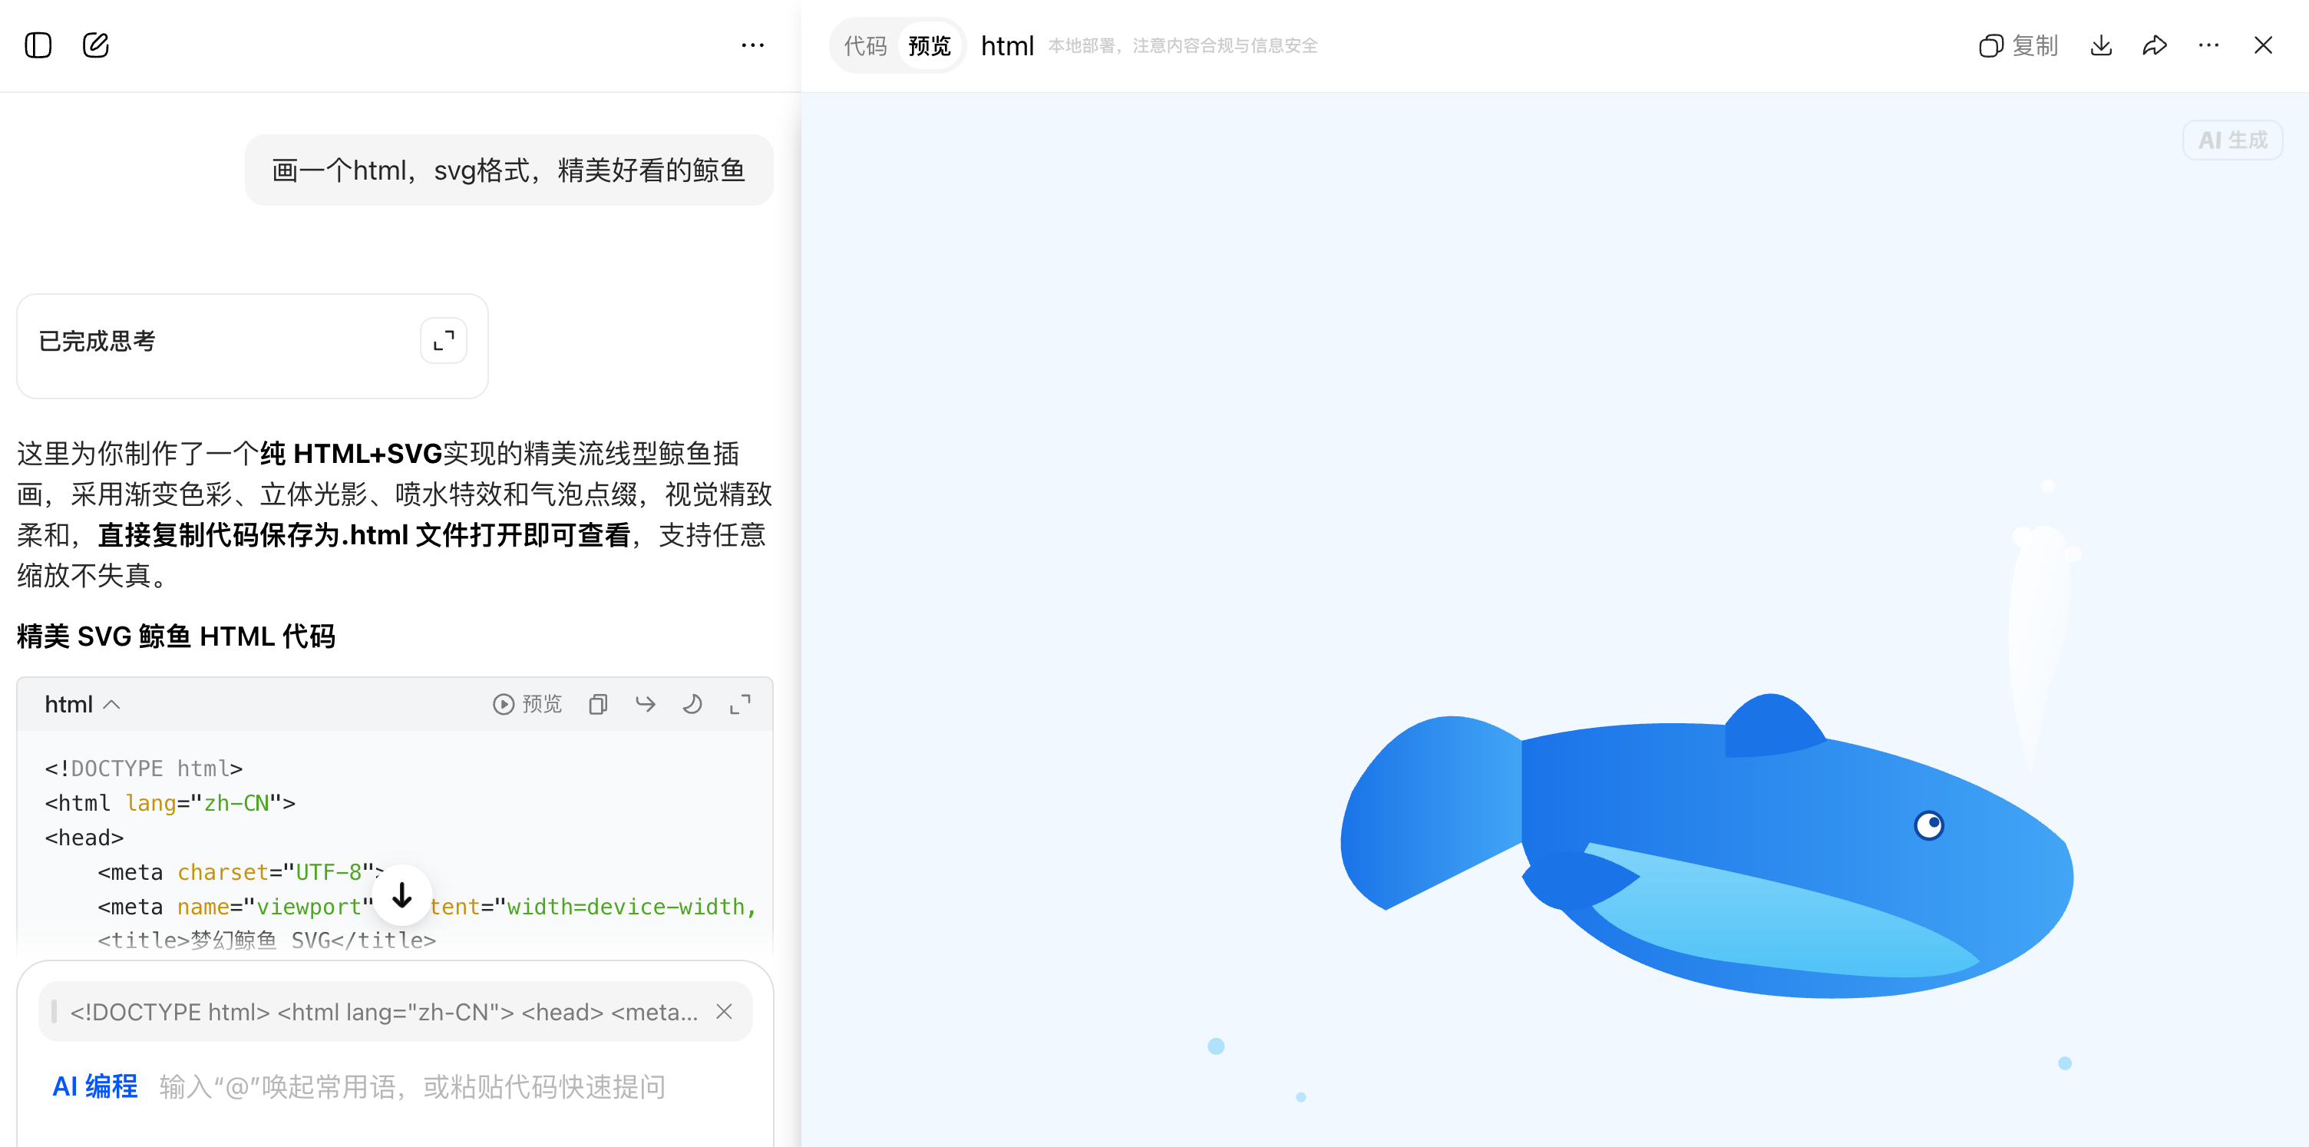Click the AI 编程 message input field
Screen dimensions: 2309x1147
[412, 1087]
